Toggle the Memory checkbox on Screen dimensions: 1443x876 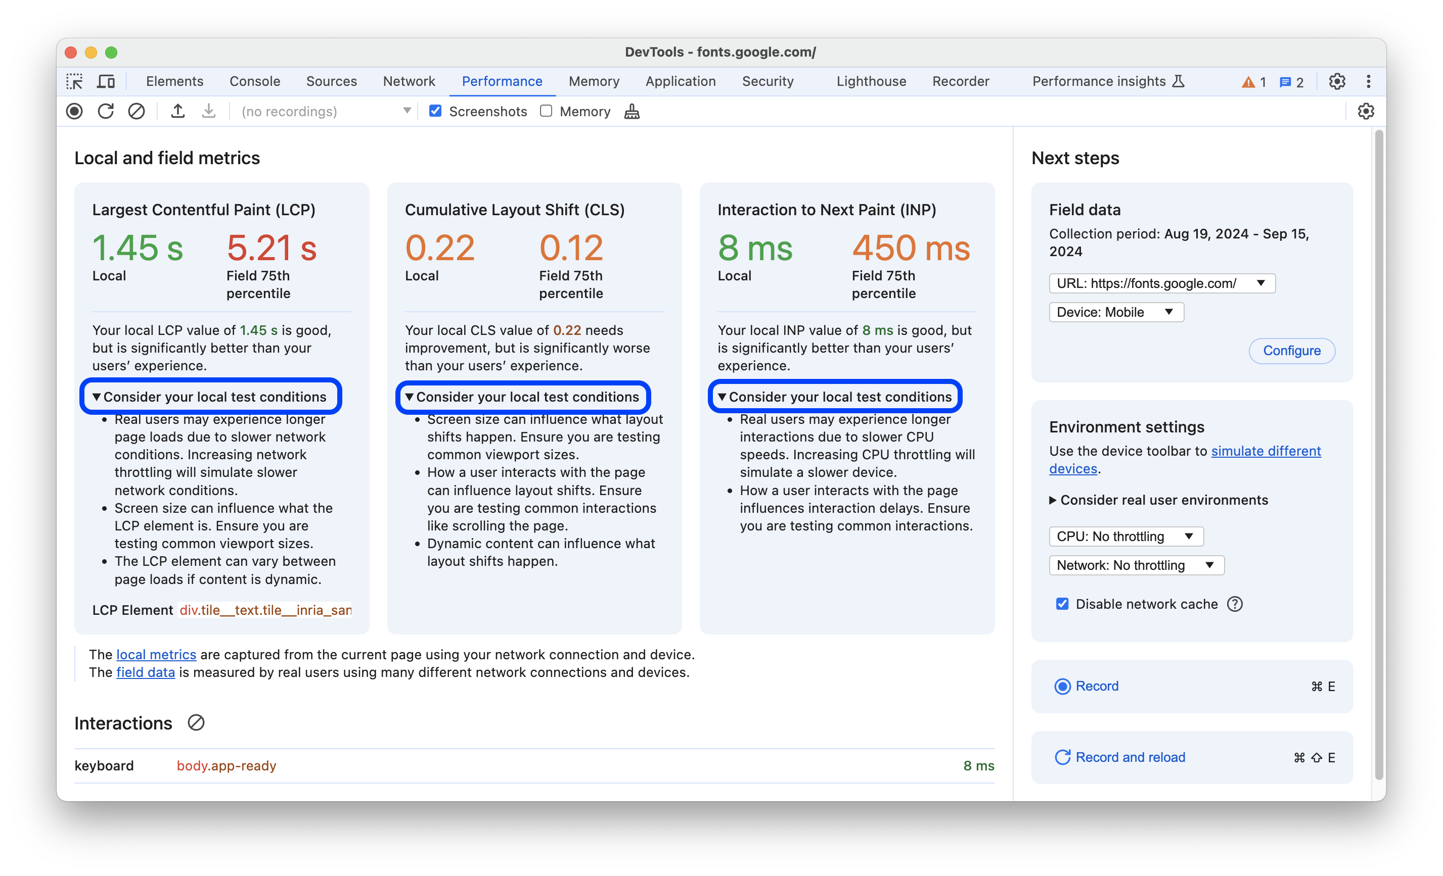click(545, 111)
